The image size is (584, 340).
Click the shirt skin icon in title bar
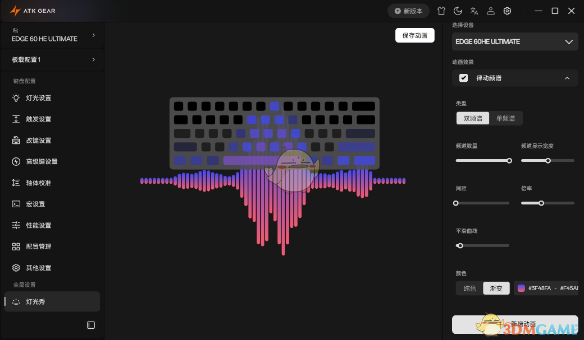[x=441, y=11]
